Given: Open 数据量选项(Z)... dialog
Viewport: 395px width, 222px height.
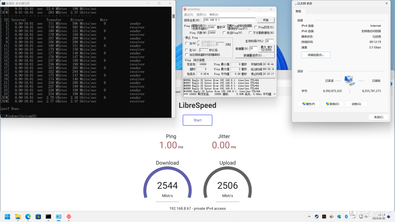Looking at the screenshot, I should click(255, 56).
